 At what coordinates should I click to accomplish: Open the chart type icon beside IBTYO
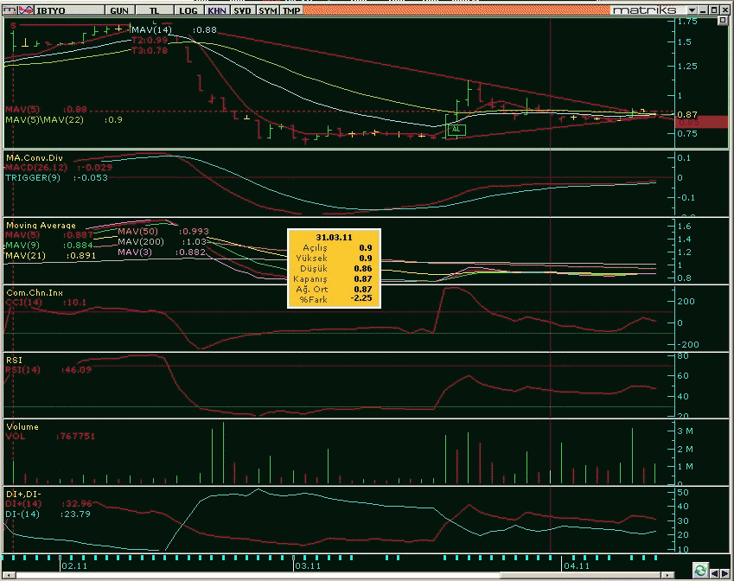pos(10,10)
